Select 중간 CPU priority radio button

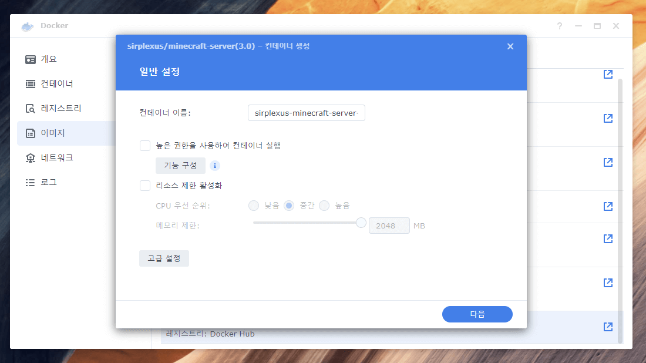(x=289, y=206)
